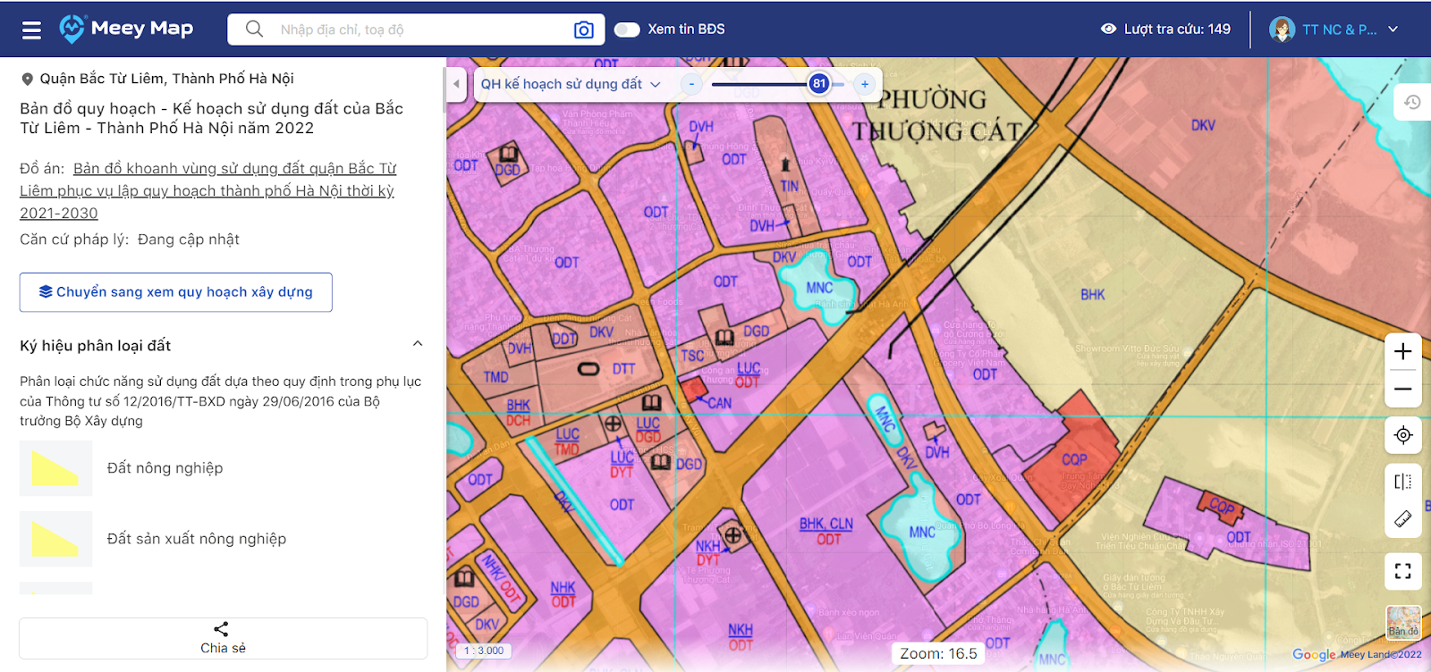Viewport: 1431px width, 672px height.
Task: Zoom out the map
Action: [1403, 389]
